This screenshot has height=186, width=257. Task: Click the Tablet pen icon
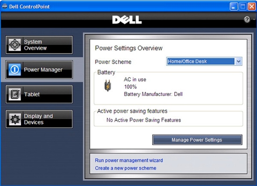coord(15,94)
